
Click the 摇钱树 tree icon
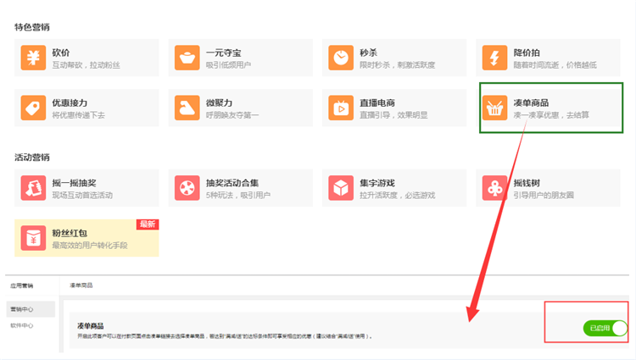[494, 188]
